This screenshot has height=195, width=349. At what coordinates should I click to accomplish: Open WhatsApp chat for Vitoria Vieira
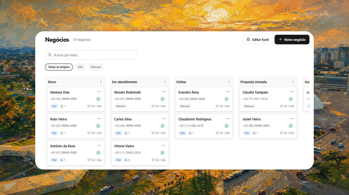tap(163, 153)
